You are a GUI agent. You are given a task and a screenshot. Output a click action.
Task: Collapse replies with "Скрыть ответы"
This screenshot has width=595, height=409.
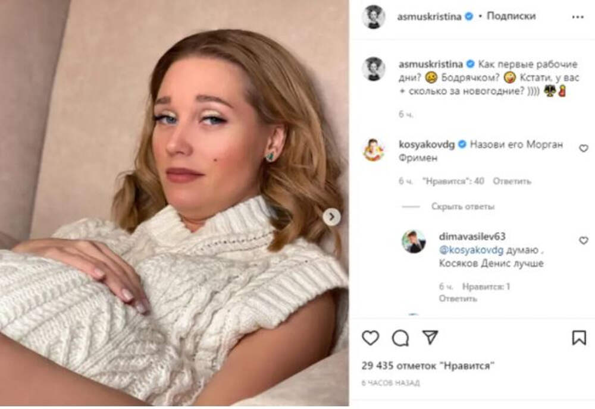463,207
